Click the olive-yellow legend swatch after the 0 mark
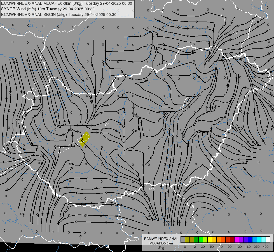Viewport: 274px width, 252px height. click(187, 239)
